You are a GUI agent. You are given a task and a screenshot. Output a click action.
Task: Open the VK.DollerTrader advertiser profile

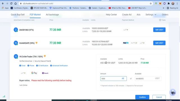tap(31, 57)
